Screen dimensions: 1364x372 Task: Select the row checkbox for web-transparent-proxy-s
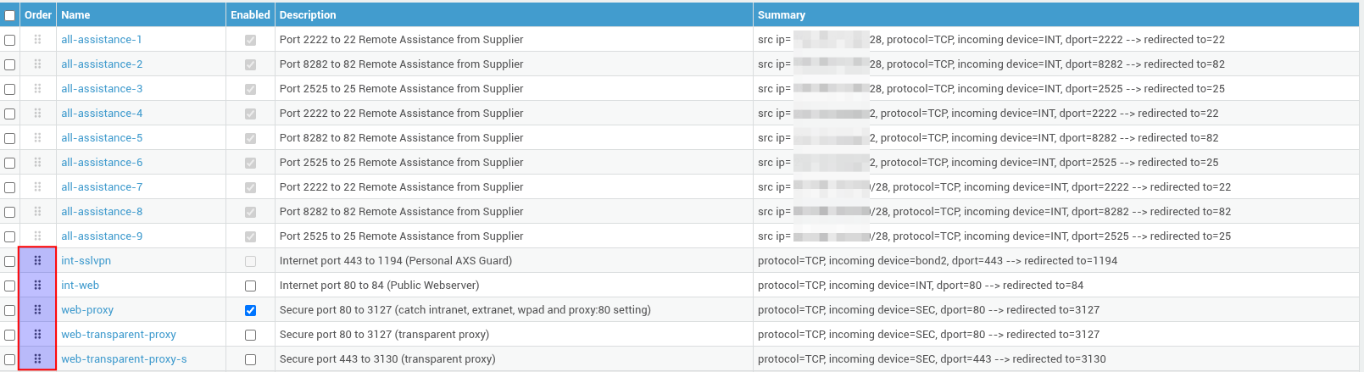(x=9, y=359)
